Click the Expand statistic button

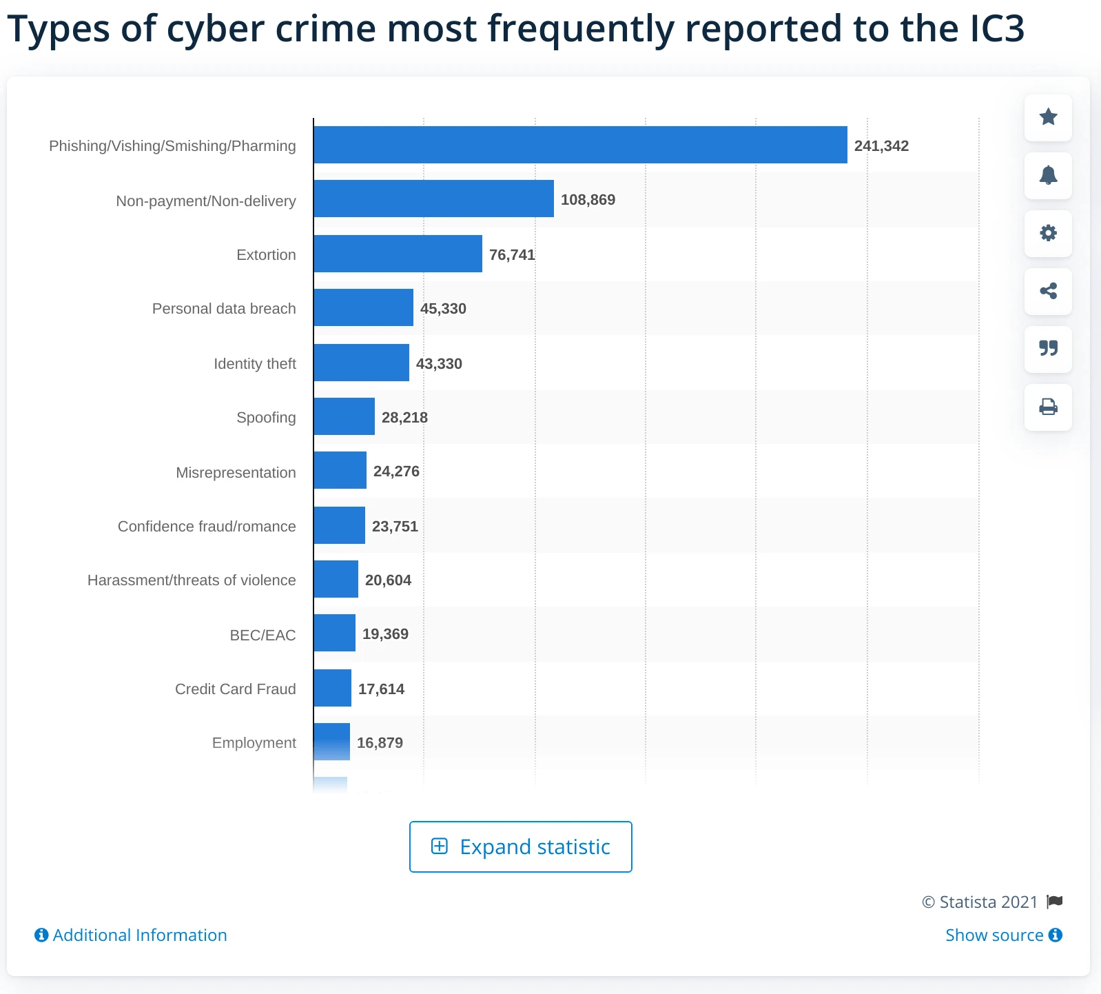[520, 846]
